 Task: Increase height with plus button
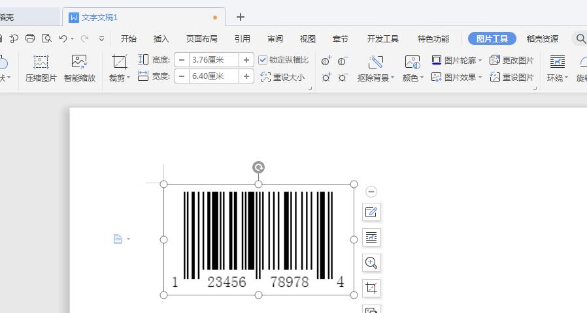(246, 60)
